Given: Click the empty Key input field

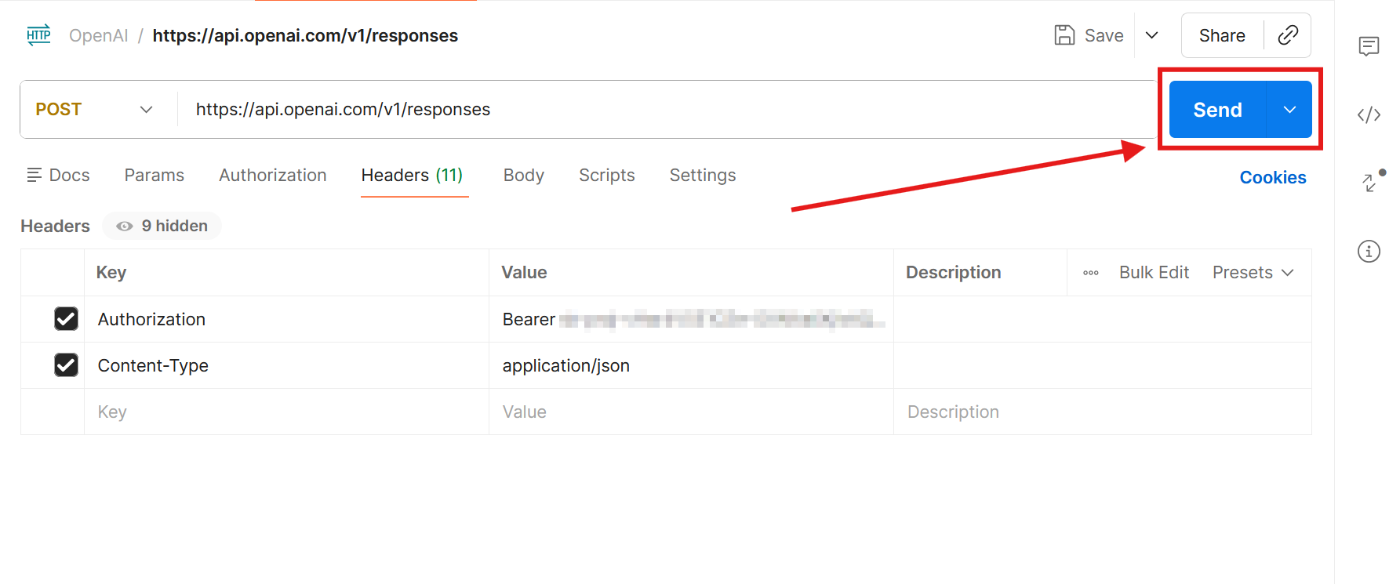Looking at the screenshot, I should click(x=235, y=412).
